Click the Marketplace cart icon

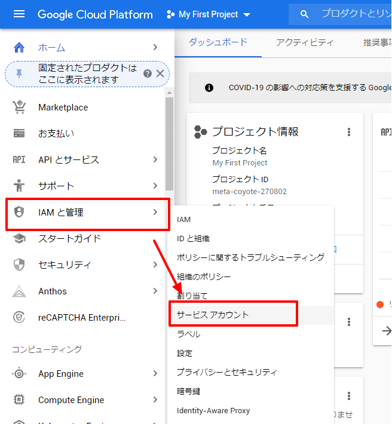tap(19, 107)
